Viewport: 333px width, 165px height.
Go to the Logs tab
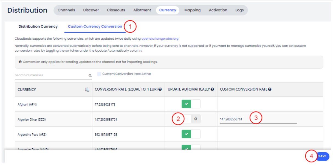click(x=239, y=10)
